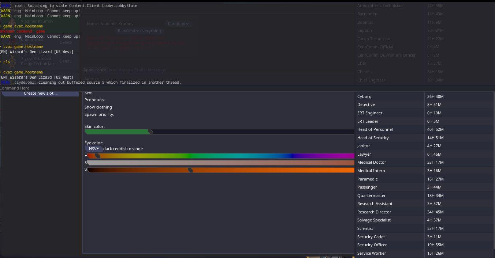
Task: Click the S saturation slider bar
Action: coord(220,163)
